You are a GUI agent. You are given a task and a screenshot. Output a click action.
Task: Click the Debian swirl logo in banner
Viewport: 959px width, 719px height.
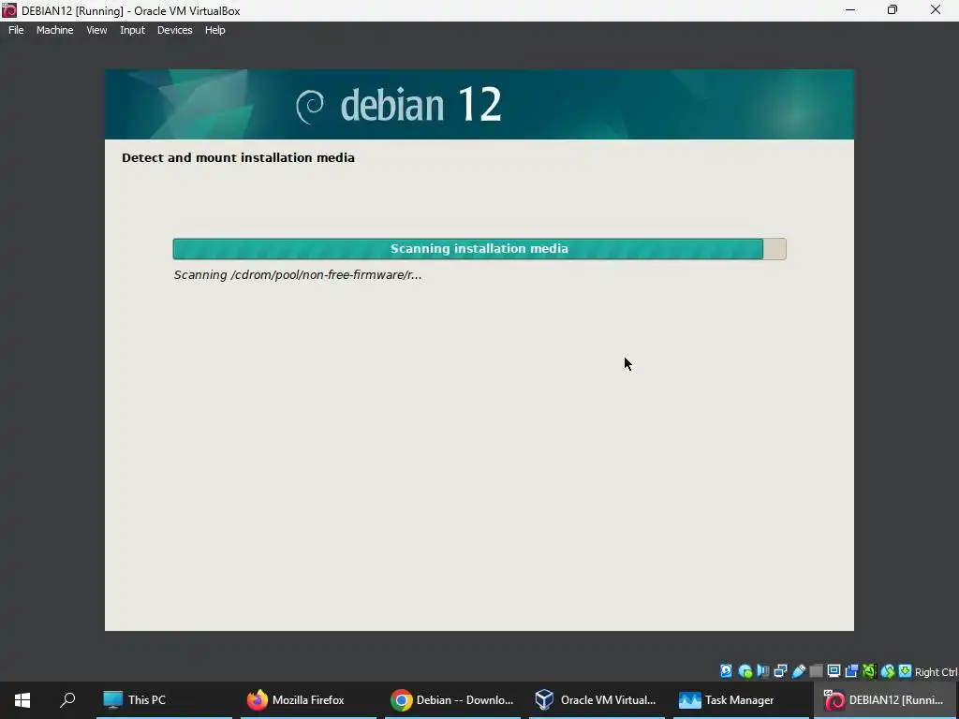[x=310, y=106]
